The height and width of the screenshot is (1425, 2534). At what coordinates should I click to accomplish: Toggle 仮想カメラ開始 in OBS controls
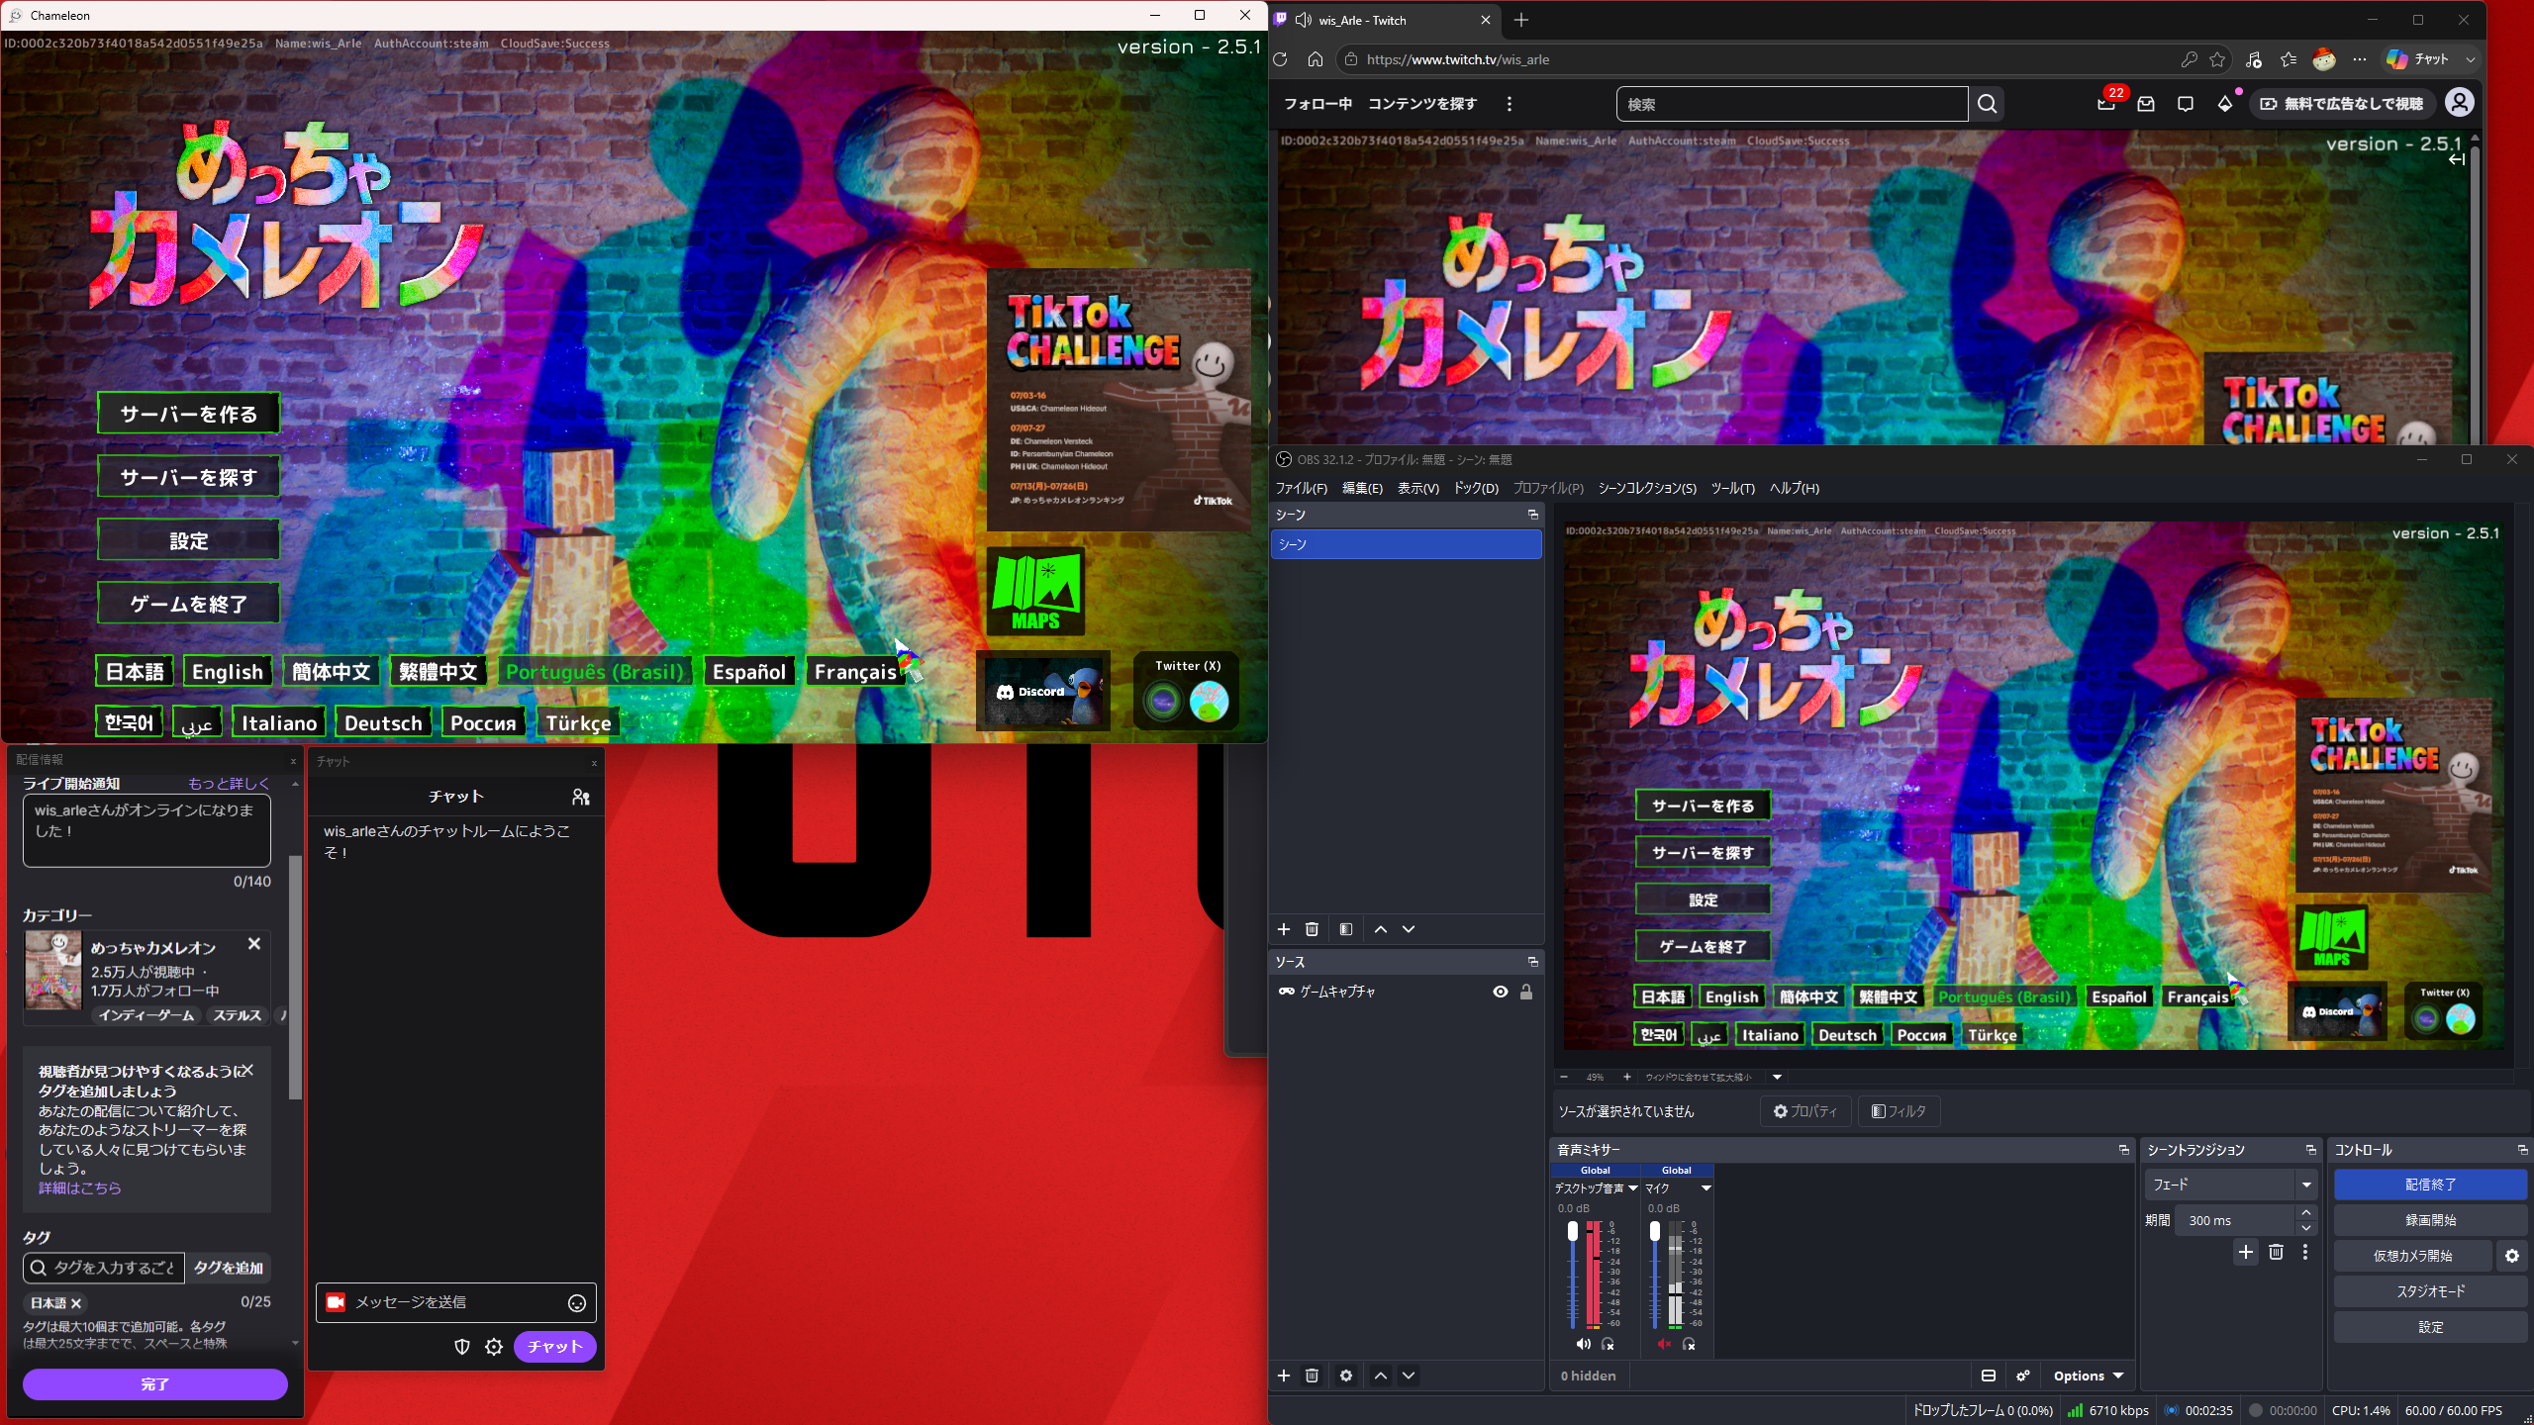pyautogui.click(x=2412, y=1256)
